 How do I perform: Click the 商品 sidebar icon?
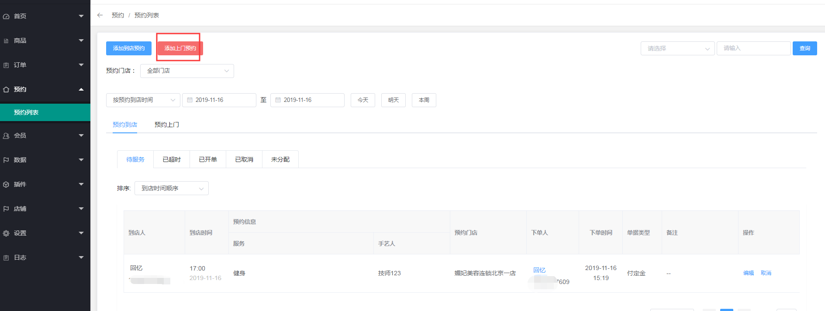coord(6,41)
